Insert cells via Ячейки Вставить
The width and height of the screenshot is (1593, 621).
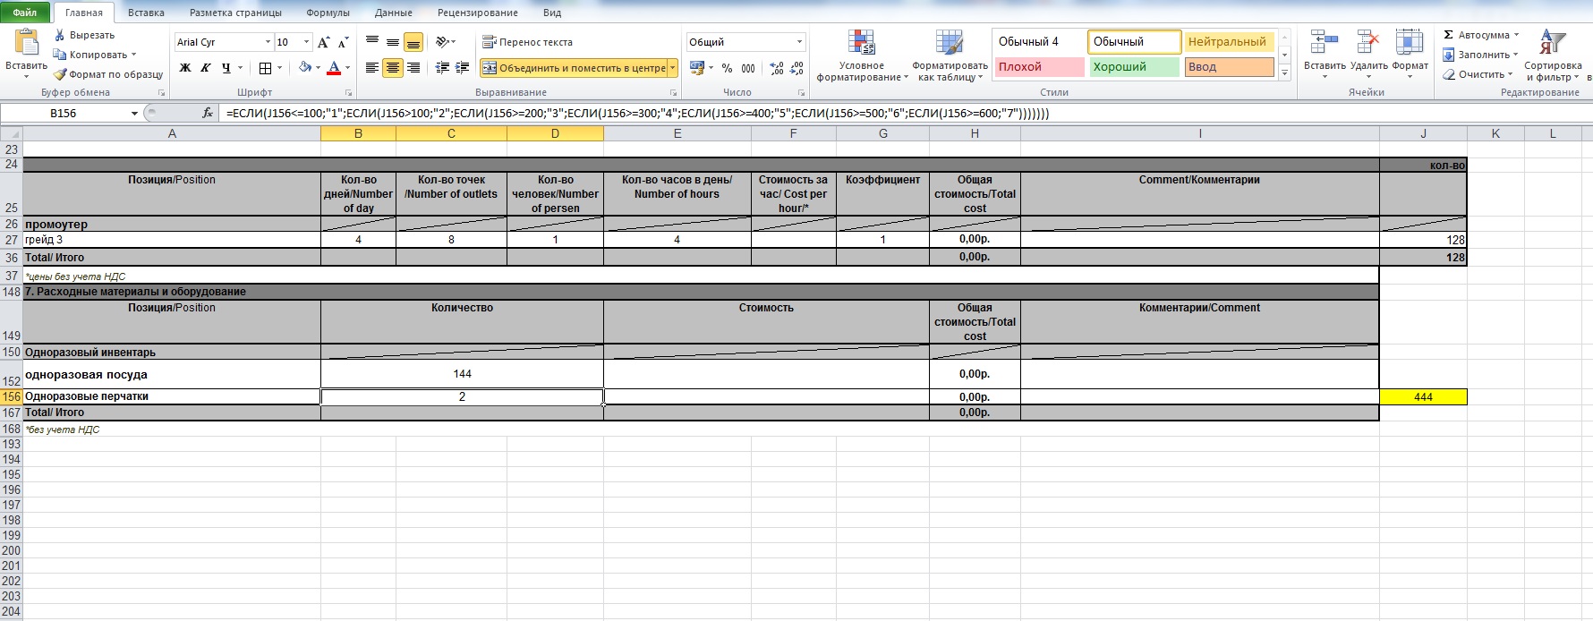tap(1325, 54)
